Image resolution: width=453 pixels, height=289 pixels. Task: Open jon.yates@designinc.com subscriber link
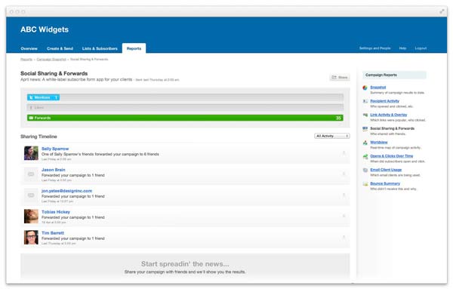pos(66,191)
